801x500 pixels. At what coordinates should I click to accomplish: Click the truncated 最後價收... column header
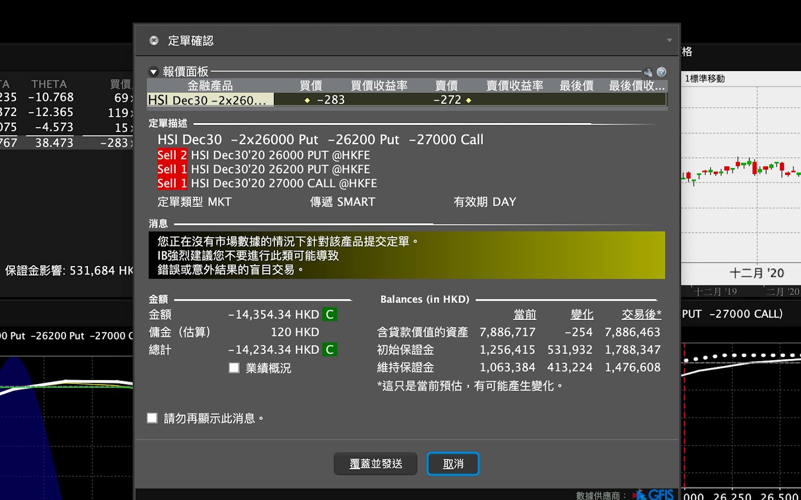[x=637, y=85]
